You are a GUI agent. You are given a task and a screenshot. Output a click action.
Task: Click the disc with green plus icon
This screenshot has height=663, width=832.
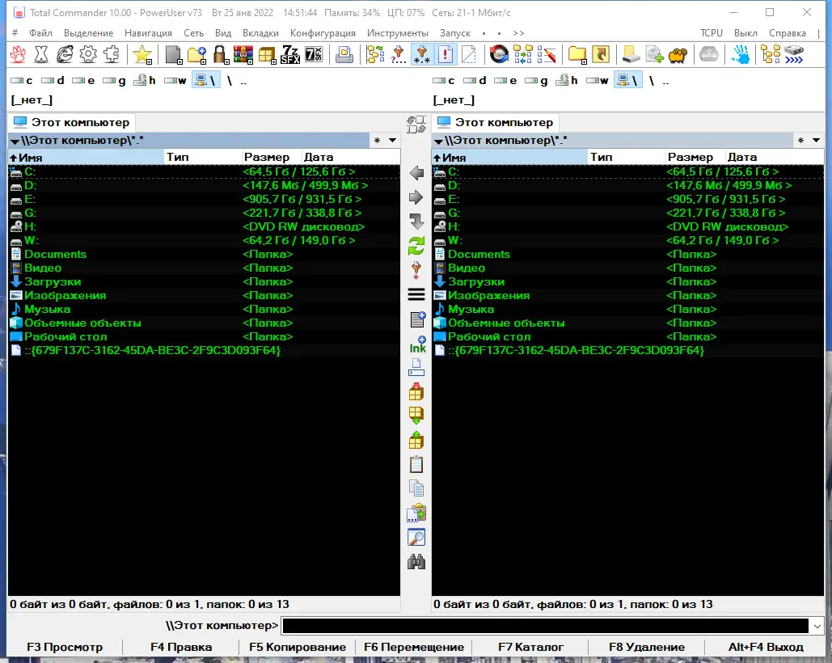(x=654, y=54)
